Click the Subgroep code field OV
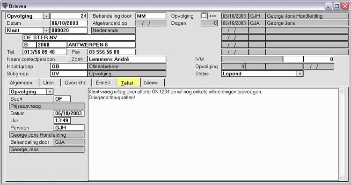Image resolution: width=351 pixels, height=185 pixels. click(69, 74)
